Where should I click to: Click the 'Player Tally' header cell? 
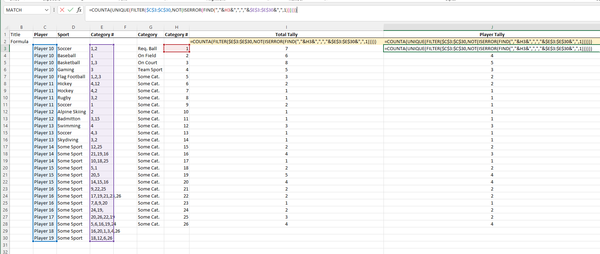(x=492, y=34)
